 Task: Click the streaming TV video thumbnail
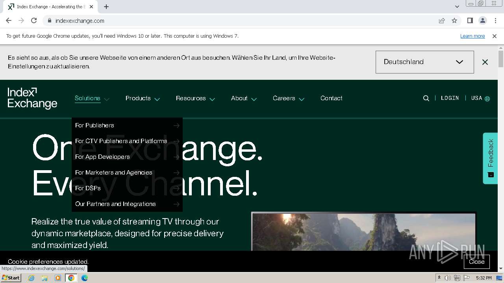tap(364, 232)
